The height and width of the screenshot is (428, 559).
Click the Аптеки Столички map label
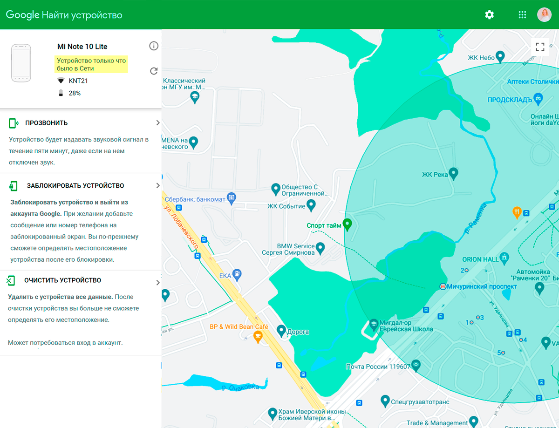tap(533, 82)
